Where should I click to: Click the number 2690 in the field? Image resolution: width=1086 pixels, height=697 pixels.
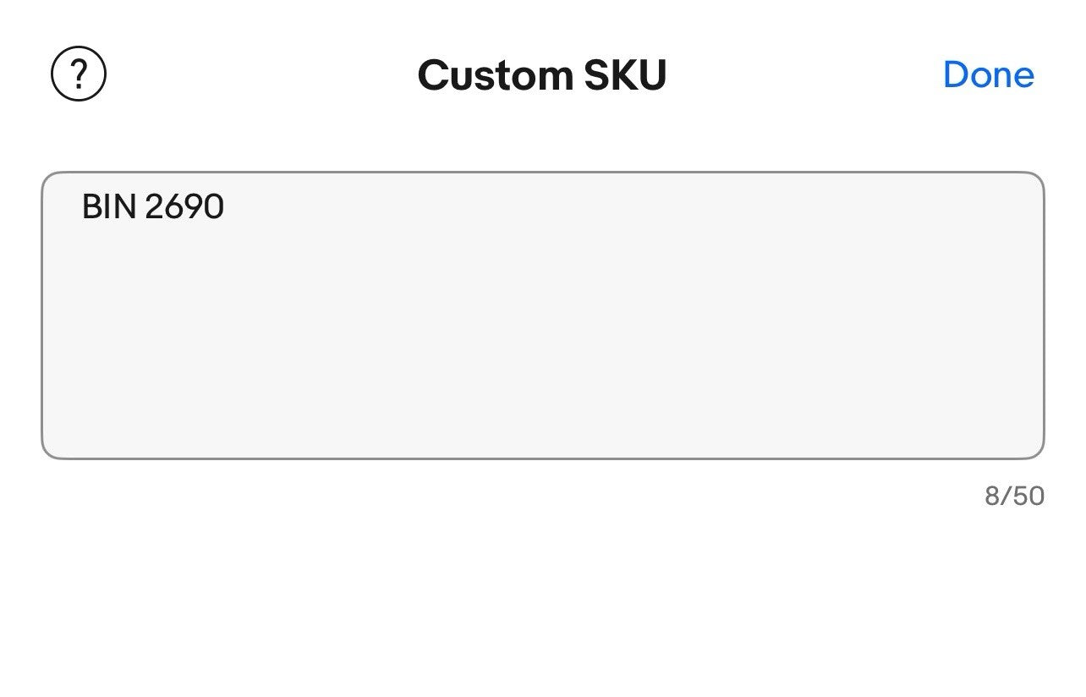(184, 206)
